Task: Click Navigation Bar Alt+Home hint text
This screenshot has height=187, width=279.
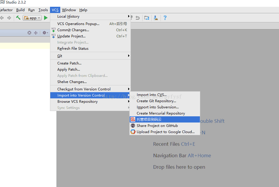Action: click(182, 155)
